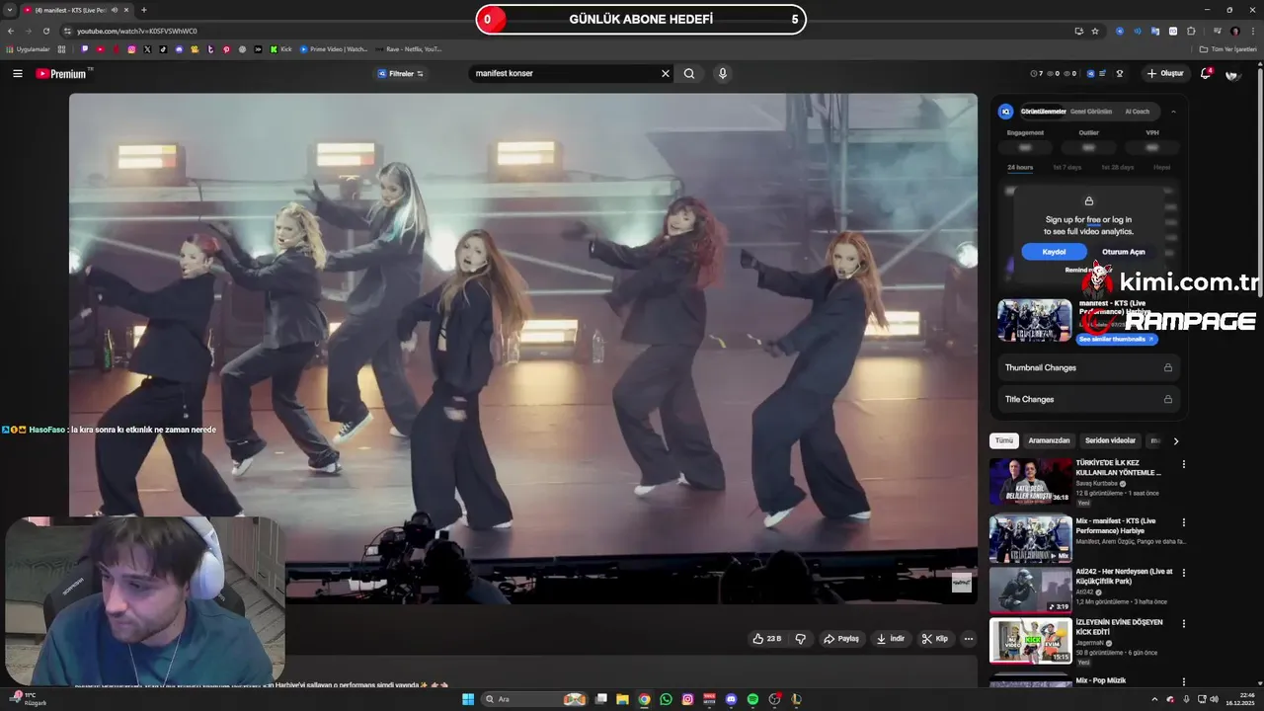Select the Seriden videolar filter chip

tap(1110, 440)
